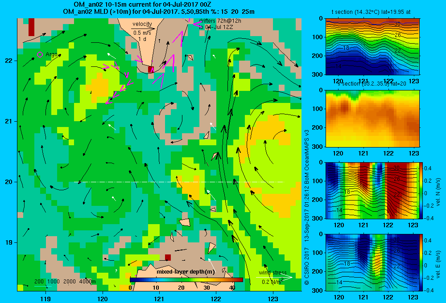This screenshot has width=446, height=303.
Task: Click the vel. N color scale bar
Action: click(421, 190)
